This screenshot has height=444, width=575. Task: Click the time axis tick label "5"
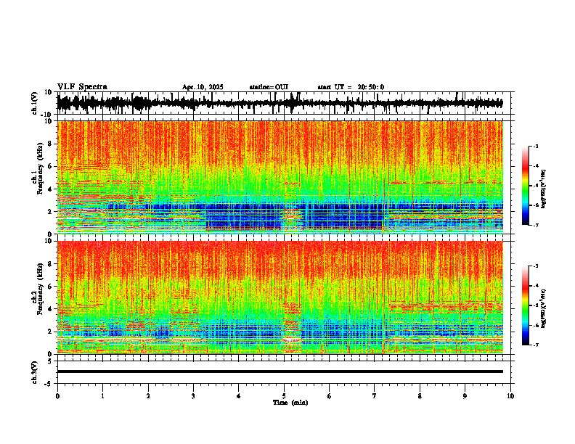(284, 396)
